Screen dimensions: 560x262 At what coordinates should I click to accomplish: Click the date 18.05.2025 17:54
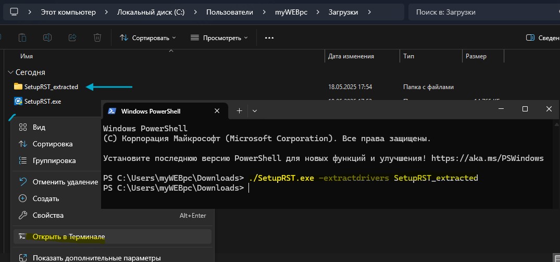coord(350,87)
